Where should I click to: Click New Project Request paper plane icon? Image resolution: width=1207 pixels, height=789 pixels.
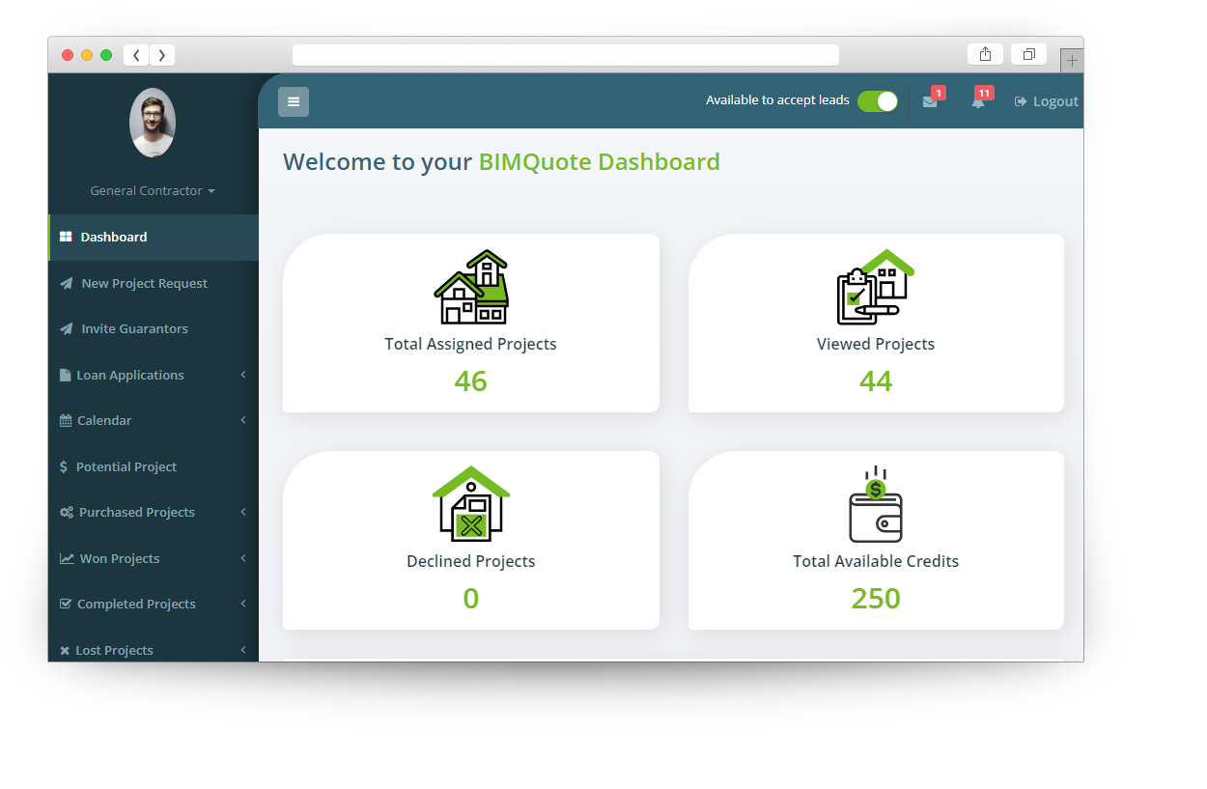point(66,284)
